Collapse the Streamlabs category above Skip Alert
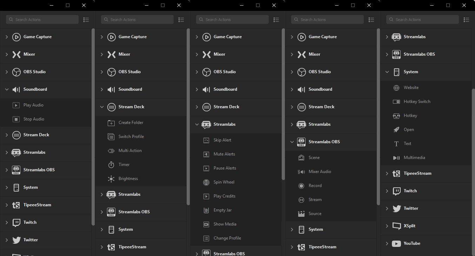The image size is (475, 256). coord(197,124)
